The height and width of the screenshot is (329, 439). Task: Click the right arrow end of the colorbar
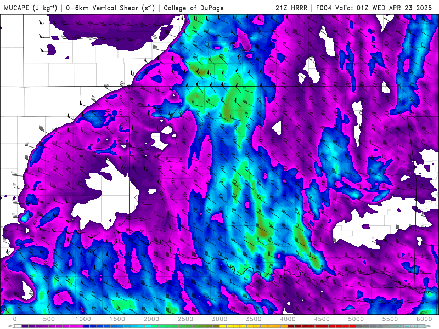click(x=429, y=326)
